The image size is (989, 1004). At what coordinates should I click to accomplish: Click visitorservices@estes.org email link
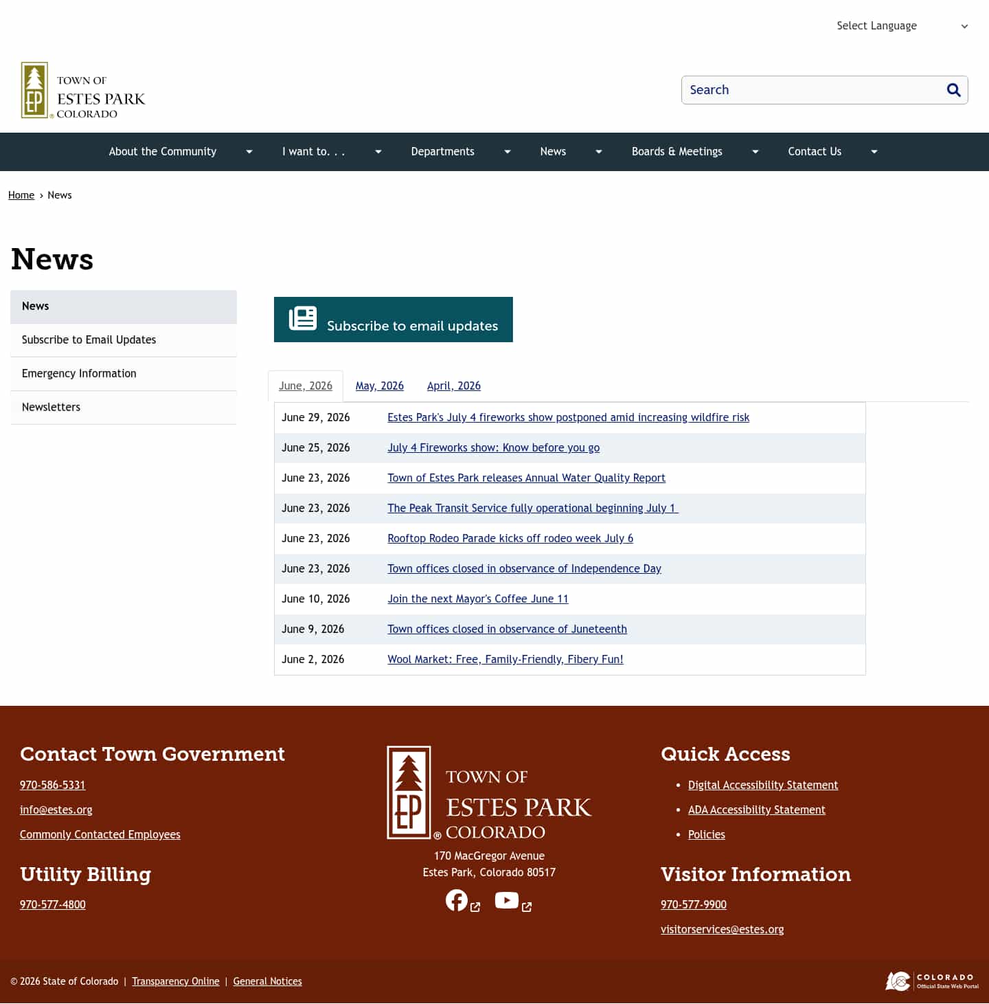click(723, 930)
